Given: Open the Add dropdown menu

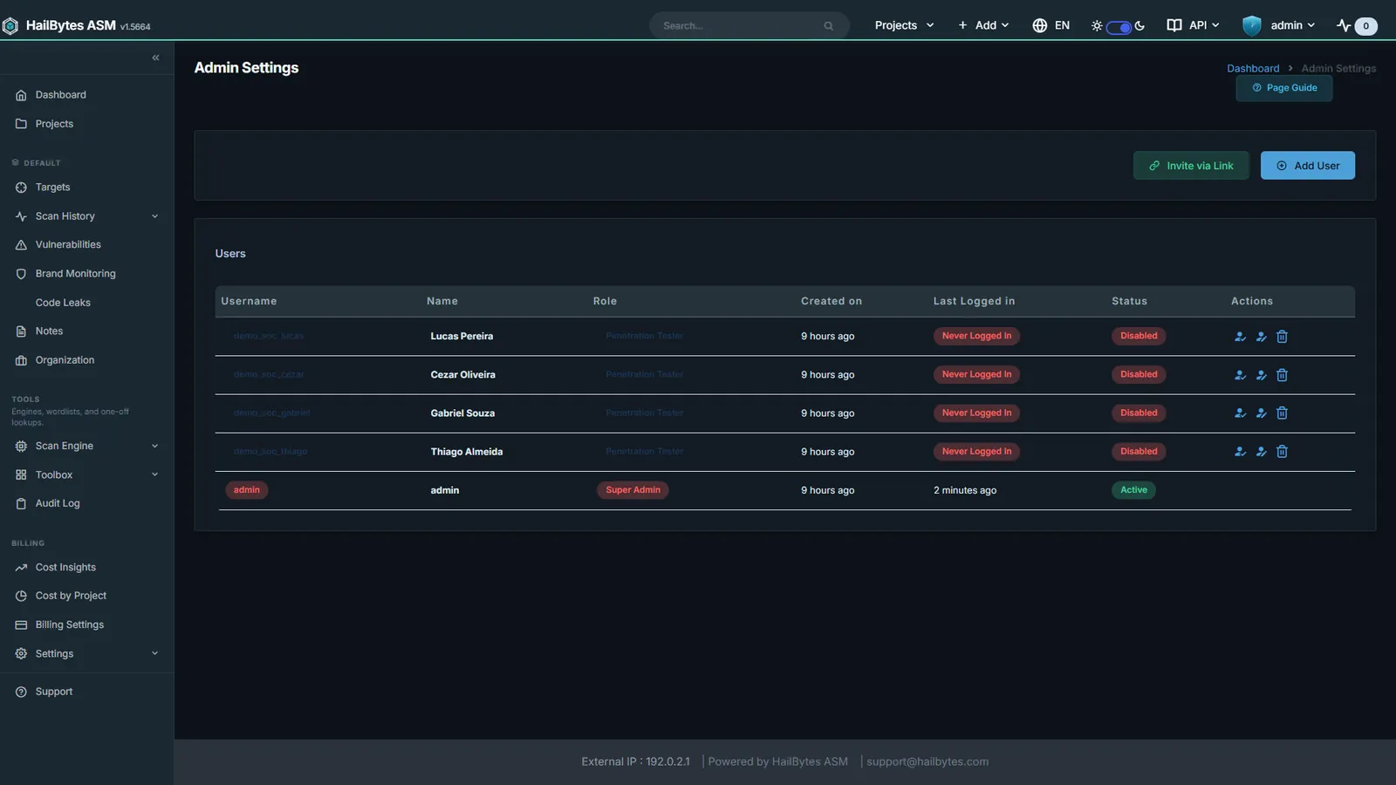Looking at the screenshot, I should pos(983,25).
